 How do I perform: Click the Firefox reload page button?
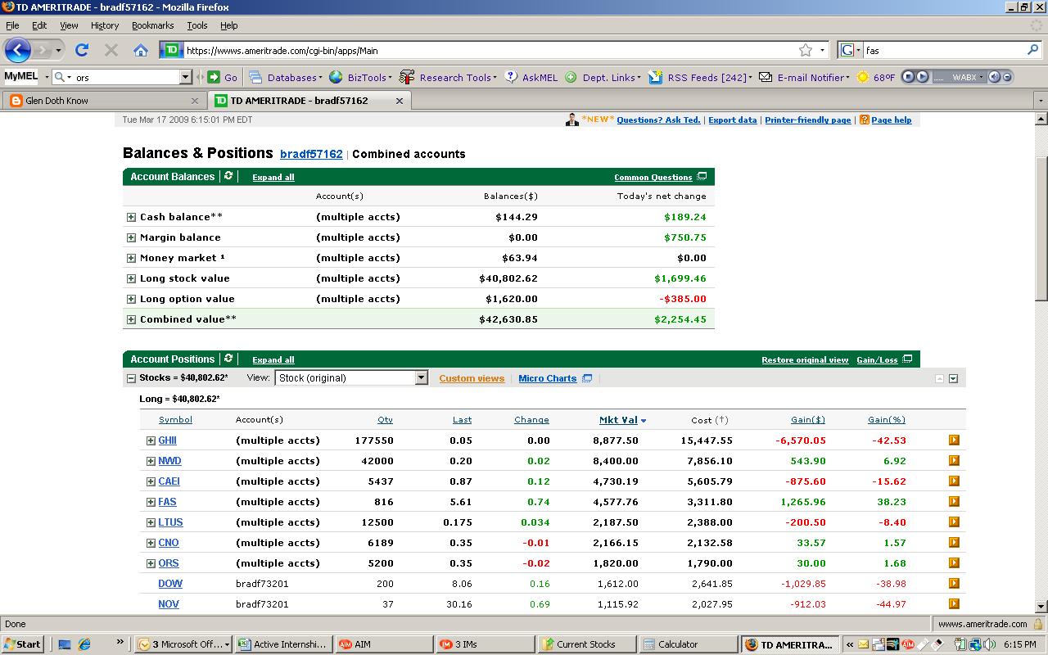pyautogui.click(x=82, y=50)
